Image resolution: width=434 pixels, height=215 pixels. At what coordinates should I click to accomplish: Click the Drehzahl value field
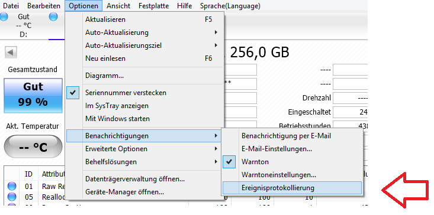(351, 98)
